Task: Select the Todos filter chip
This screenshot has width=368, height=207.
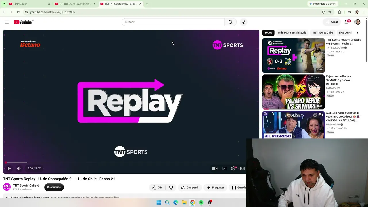Action: [x=268, y=33]
